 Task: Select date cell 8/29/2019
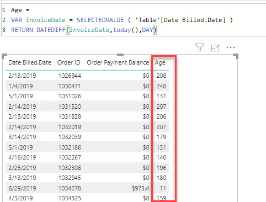click(22, 188)
